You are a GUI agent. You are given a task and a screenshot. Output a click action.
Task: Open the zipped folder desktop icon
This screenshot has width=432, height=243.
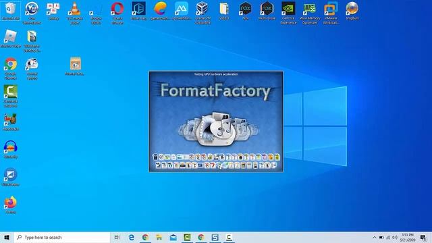pyautogui.click(x=32, y=40)
